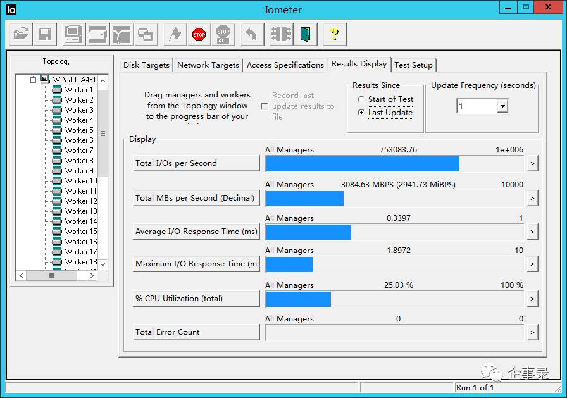Click Total Error Count button
The width and height of the screenshot is (567, 398).
pyautogui.click(x=196, y=332)
